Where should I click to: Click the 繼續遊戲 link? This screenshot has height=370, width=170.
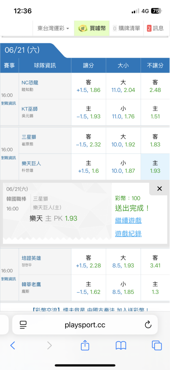(128, 221)
